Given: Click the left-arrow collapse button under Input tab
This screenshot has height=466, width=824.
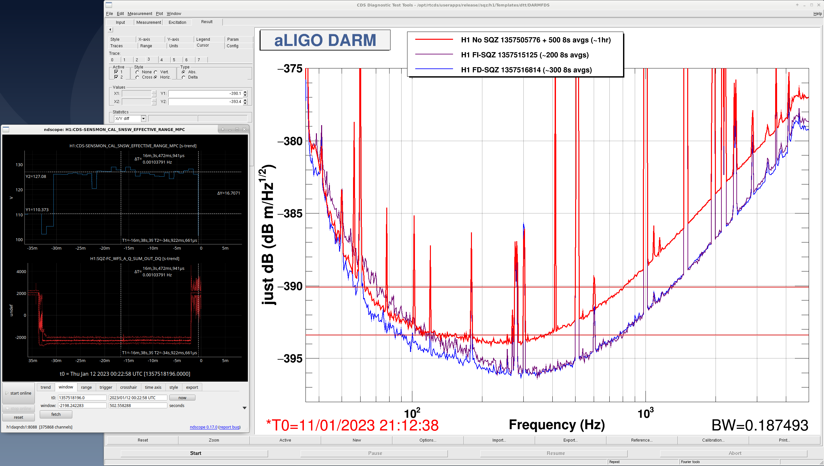Looking at the screenshot, I should pyautogui.click(x=110, y=30).
